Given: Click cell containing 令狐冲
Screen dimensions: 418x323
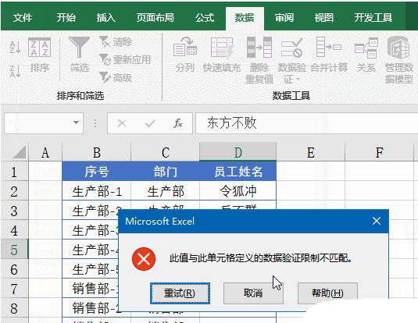Looking at the screenshot, I should point(238,191).
